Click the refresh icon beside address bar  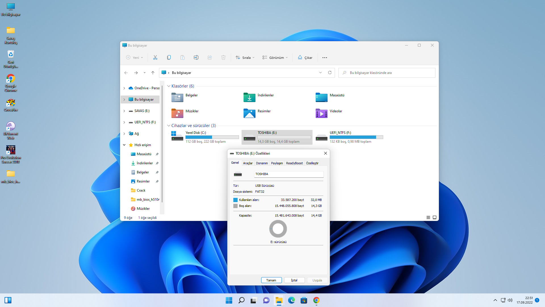pyautogui.click(x=330, y=73)
